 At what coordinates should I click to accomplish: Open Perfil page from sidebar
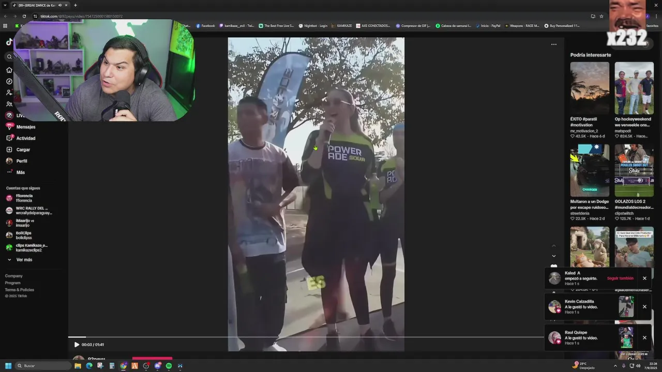click(x=17, y=161)
